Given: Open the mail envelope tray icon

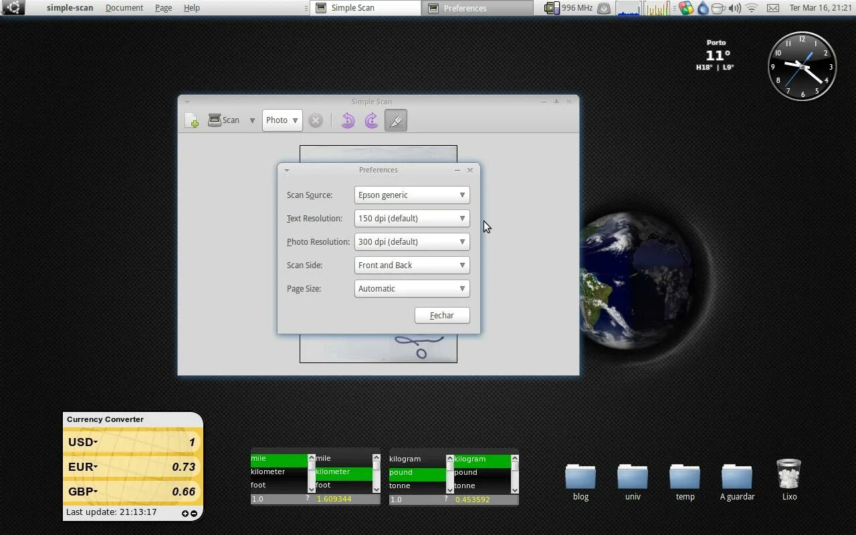Looking at the screenshot, I should [772, 8].
